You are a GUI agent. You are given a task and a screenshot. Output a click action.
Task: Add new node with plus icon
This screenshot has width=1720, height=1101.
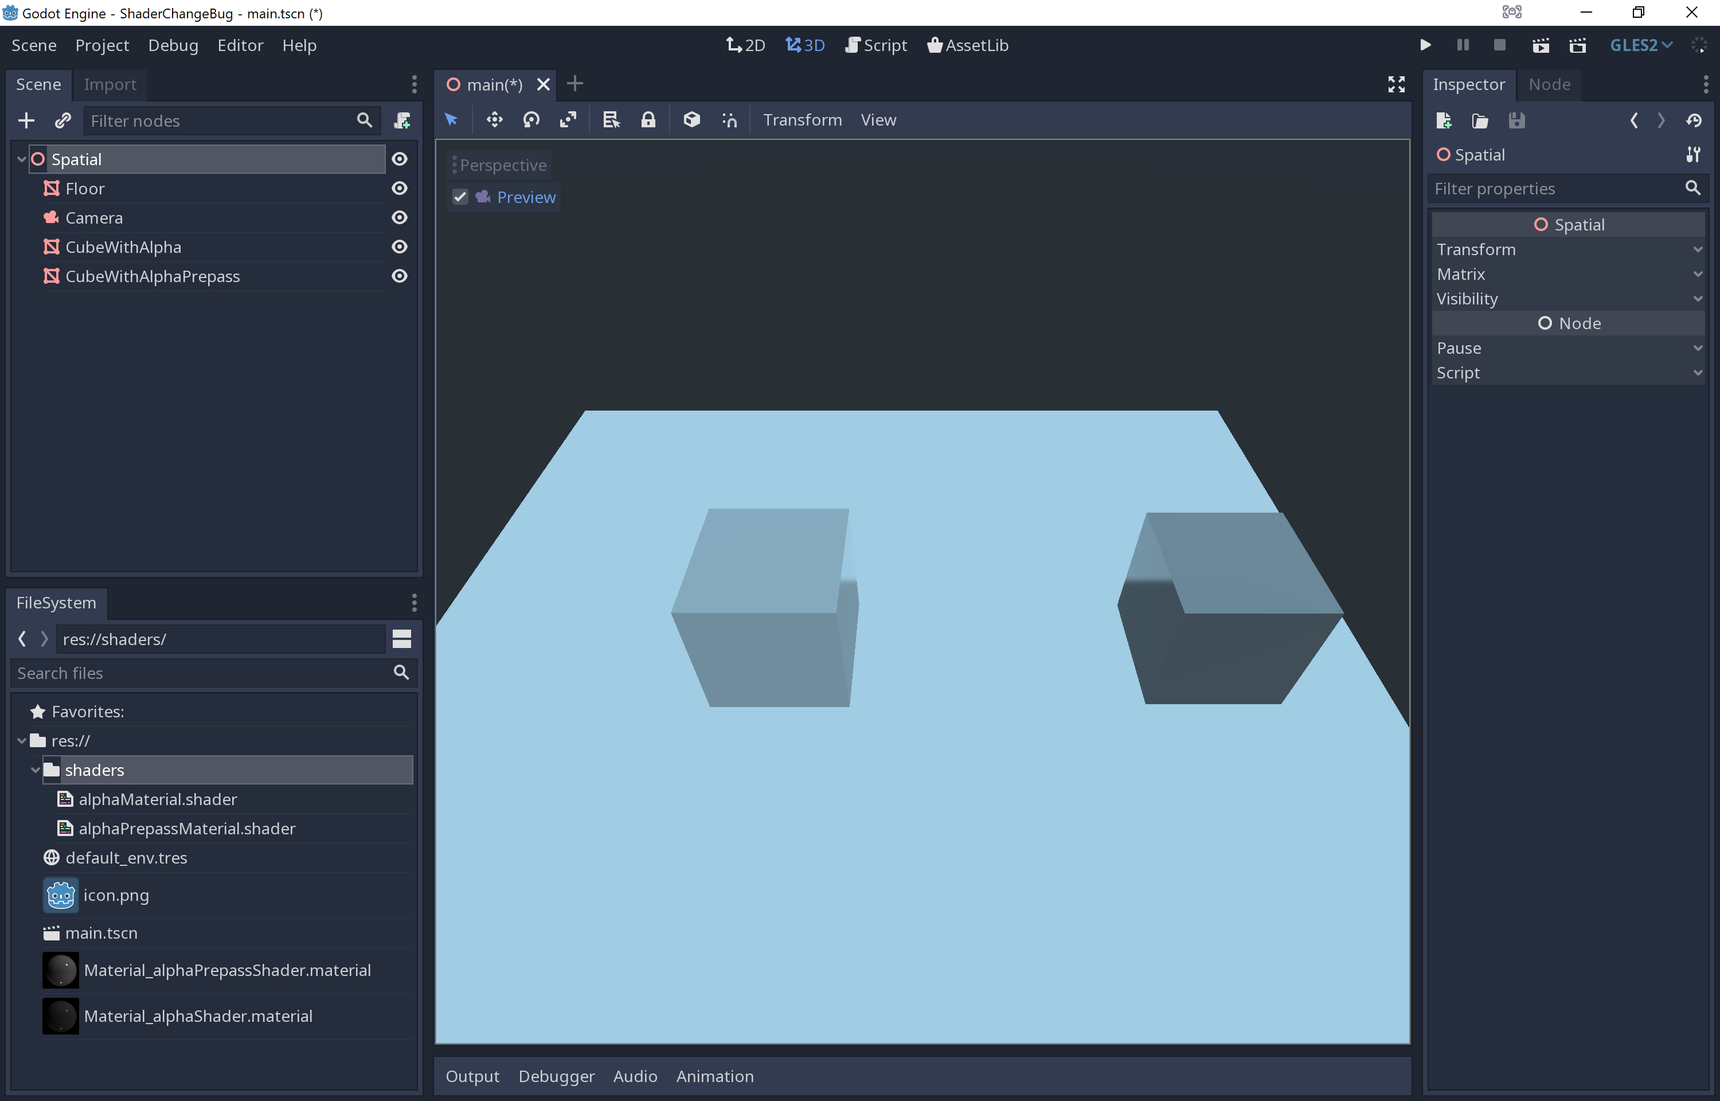pyautogui.click(x=26, y=120)
